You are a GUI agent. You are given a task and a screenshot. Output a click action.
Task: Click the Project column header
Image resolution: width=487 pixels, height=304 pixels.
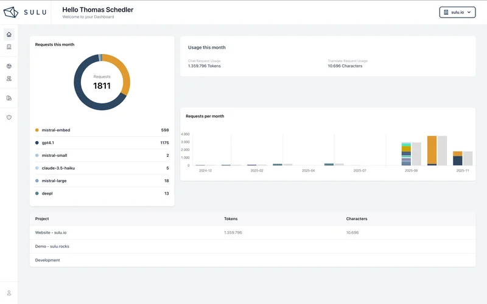click(x=42, y=219)
